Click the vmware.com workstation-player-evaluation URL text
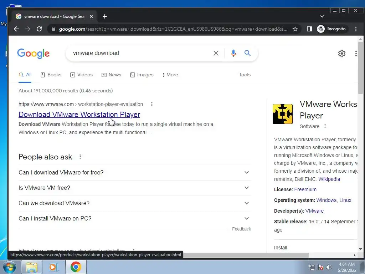The image size is (365, 274). point(81,104)
